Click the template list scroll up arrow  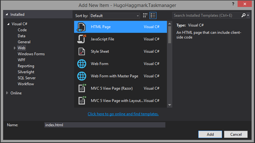tap(170, 24)
